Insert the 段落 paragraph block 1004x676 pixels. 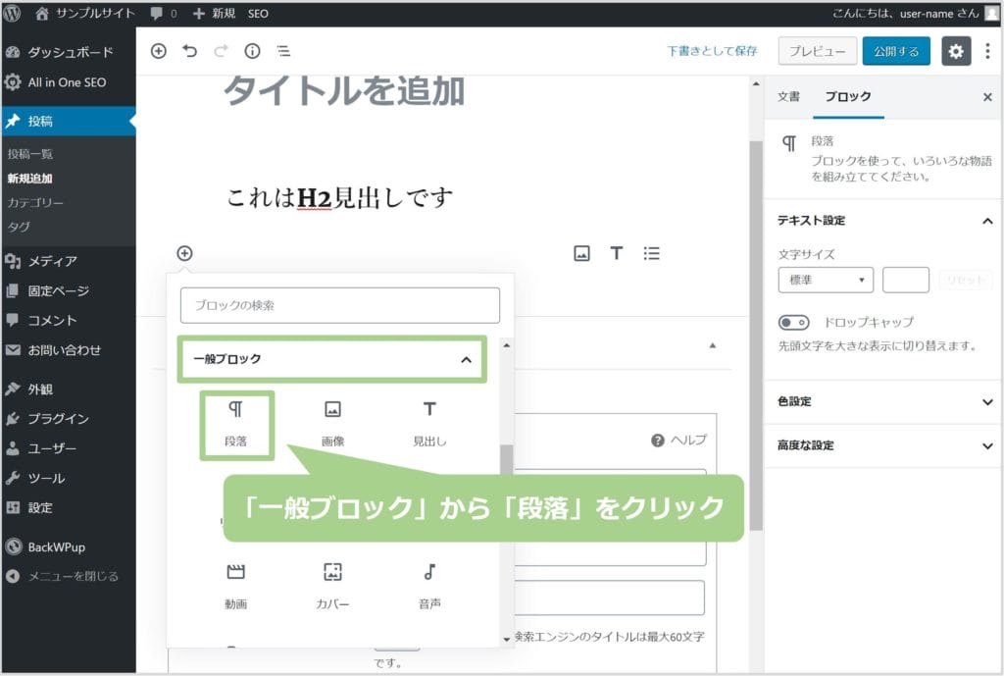point(235,423)
